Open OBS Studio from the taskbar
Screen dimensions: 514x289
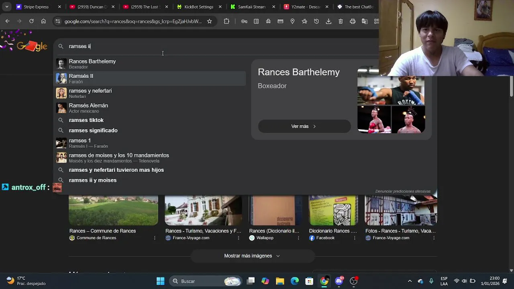(x=354, y=281)
